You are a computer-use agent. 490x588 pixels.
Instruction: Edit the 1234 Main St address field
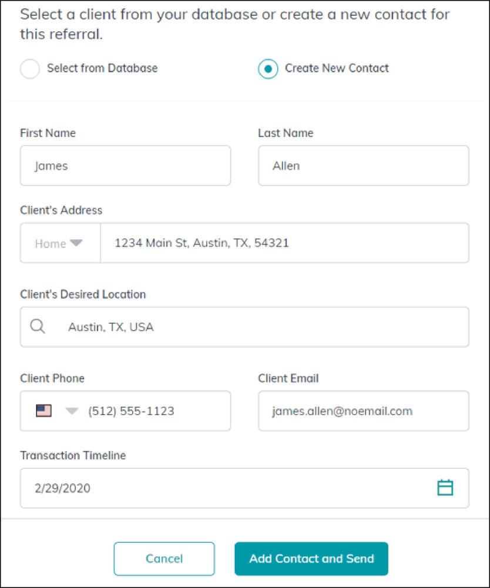click(x=284, y=243)
